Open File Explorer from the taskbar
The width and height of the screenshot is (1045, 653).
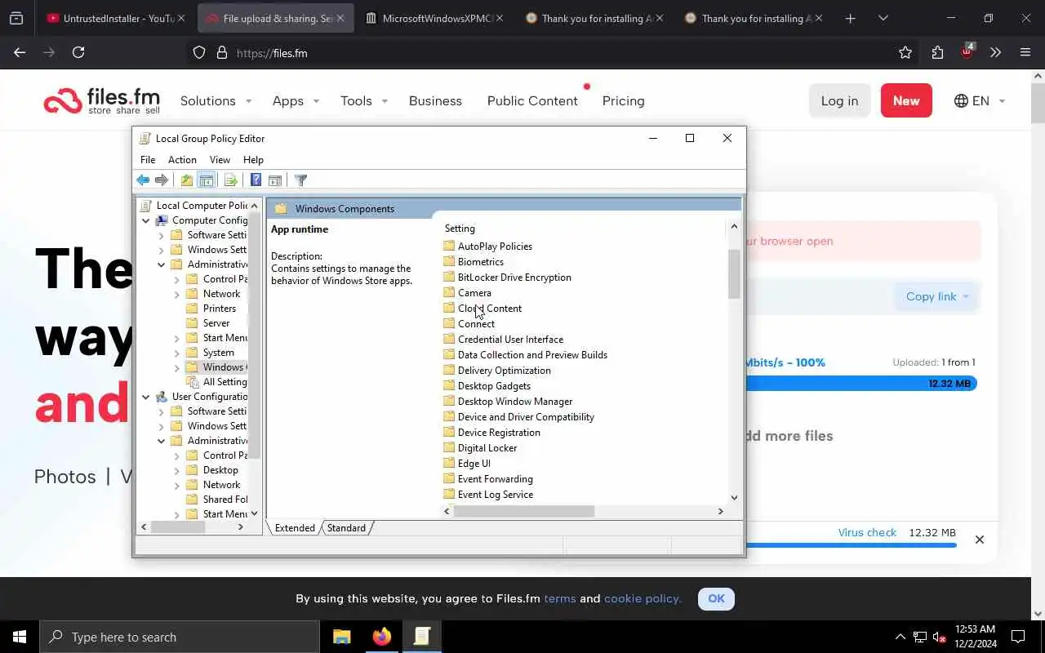342,637
